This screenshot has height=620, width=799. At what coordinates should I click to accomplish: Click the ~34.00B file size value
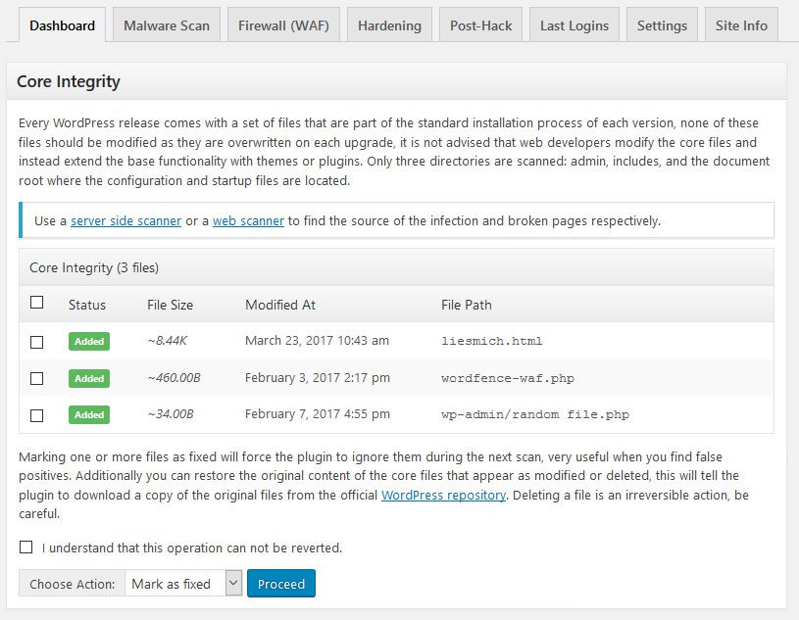tap(171, 414)
